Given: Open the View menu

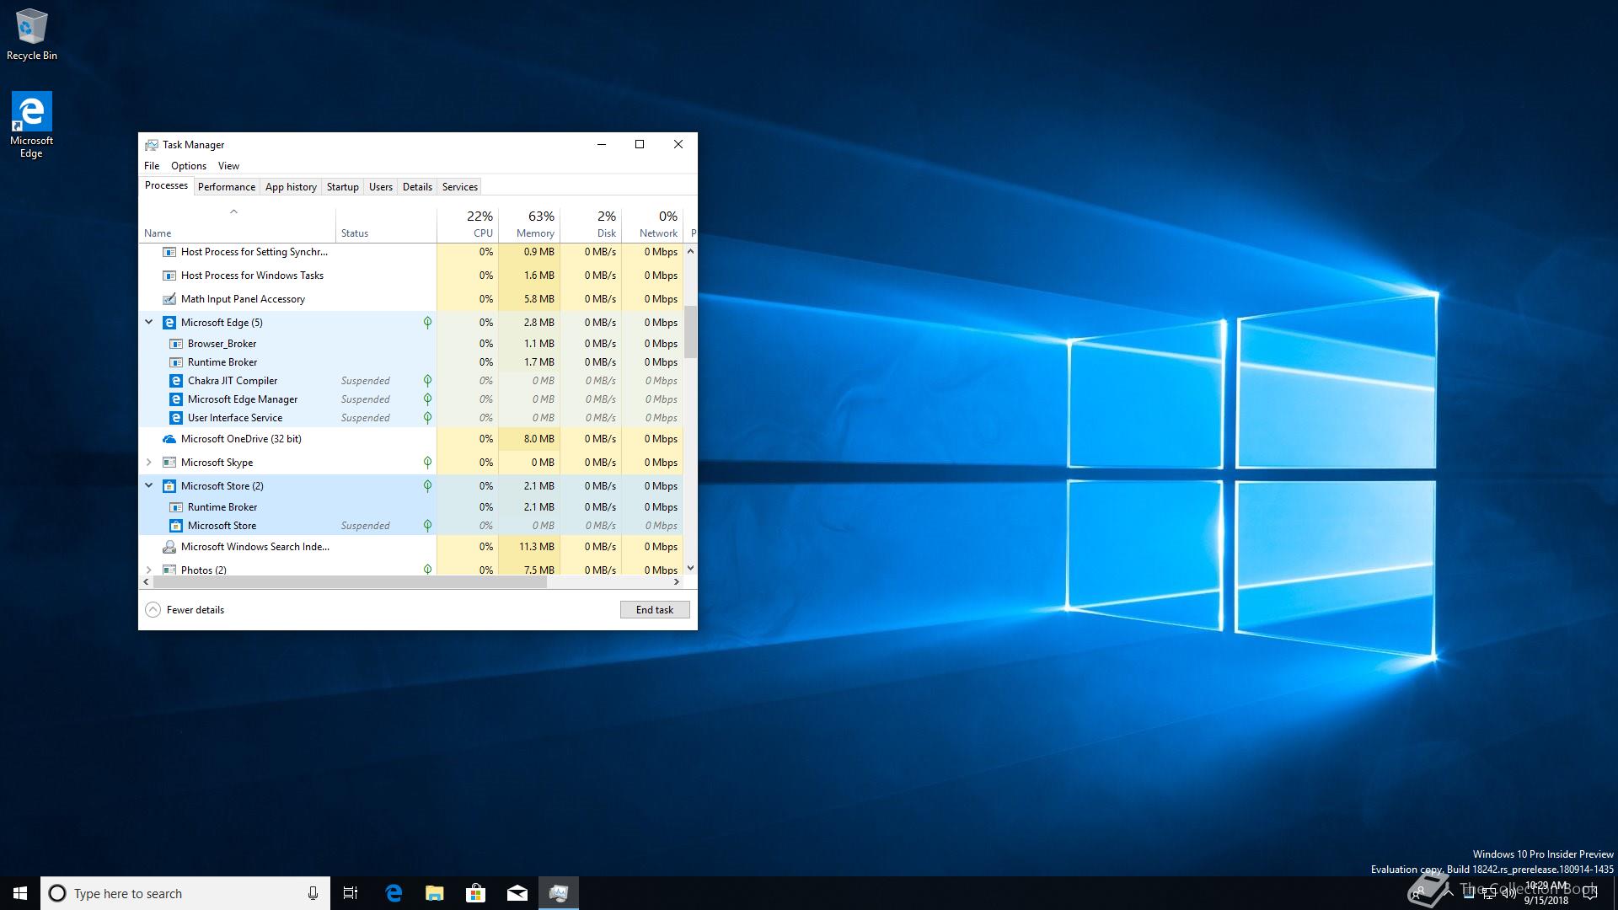Looking at the screenshot, I should pos(228,166).
